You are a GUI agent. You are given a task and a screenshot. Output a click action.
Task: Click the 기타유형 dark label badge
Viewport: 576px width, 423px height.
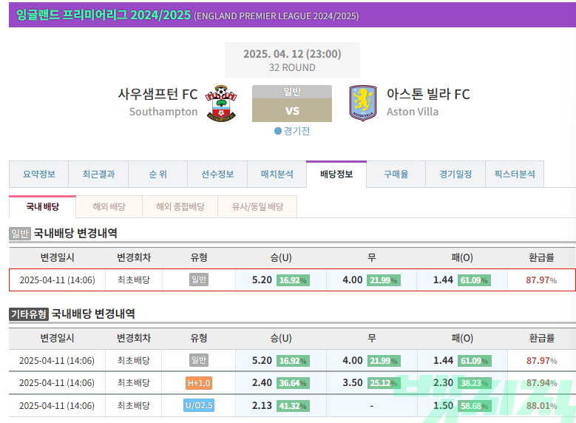29,314
